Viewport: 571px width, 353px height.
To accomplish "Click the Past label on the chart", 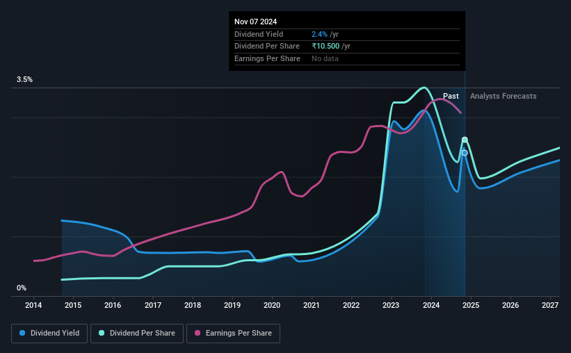I will tap(451, 96).
